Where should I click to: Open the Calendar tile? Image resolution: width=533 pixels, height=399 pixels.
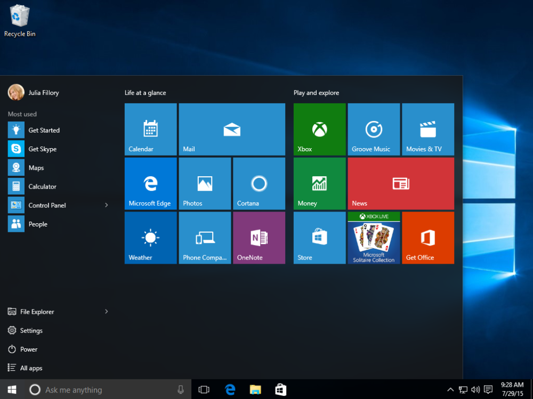tap(151, 129)
